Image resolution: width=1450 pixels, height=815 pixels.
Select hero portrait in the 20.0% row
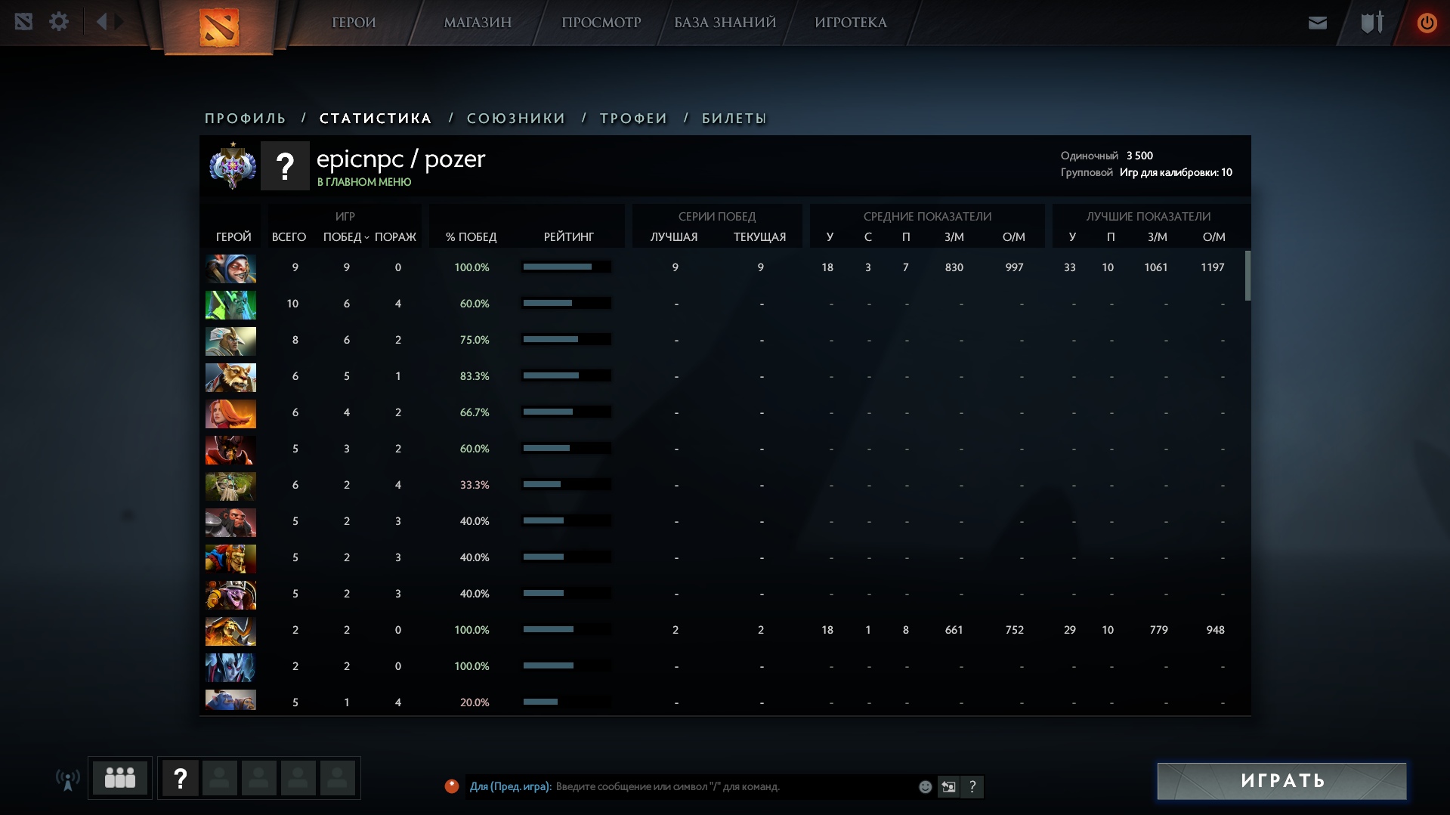(x=230, y=700)
